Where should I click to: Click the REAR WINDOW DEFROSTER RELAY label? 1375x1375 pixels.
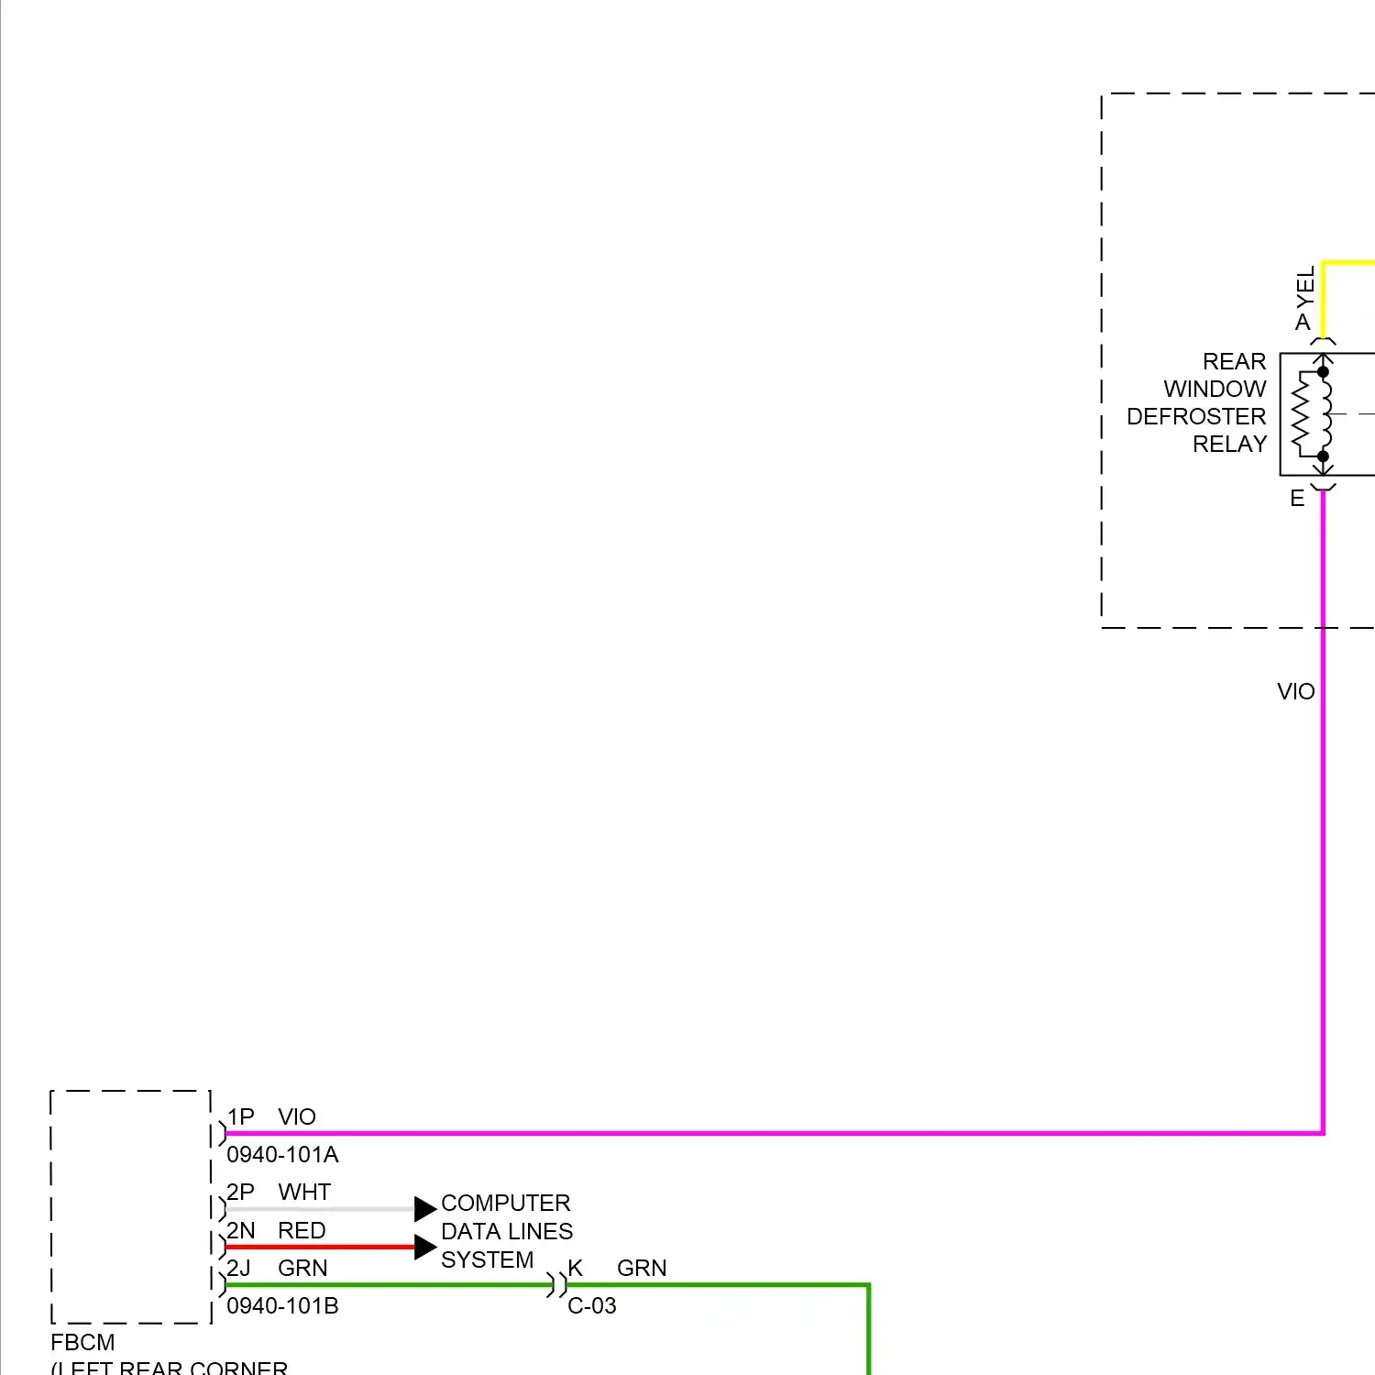point(1196,402)
